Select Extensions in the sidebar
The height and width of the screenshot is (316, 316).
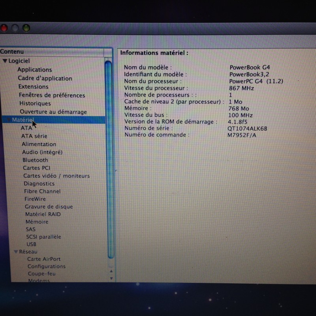click(x=34, y=87)
